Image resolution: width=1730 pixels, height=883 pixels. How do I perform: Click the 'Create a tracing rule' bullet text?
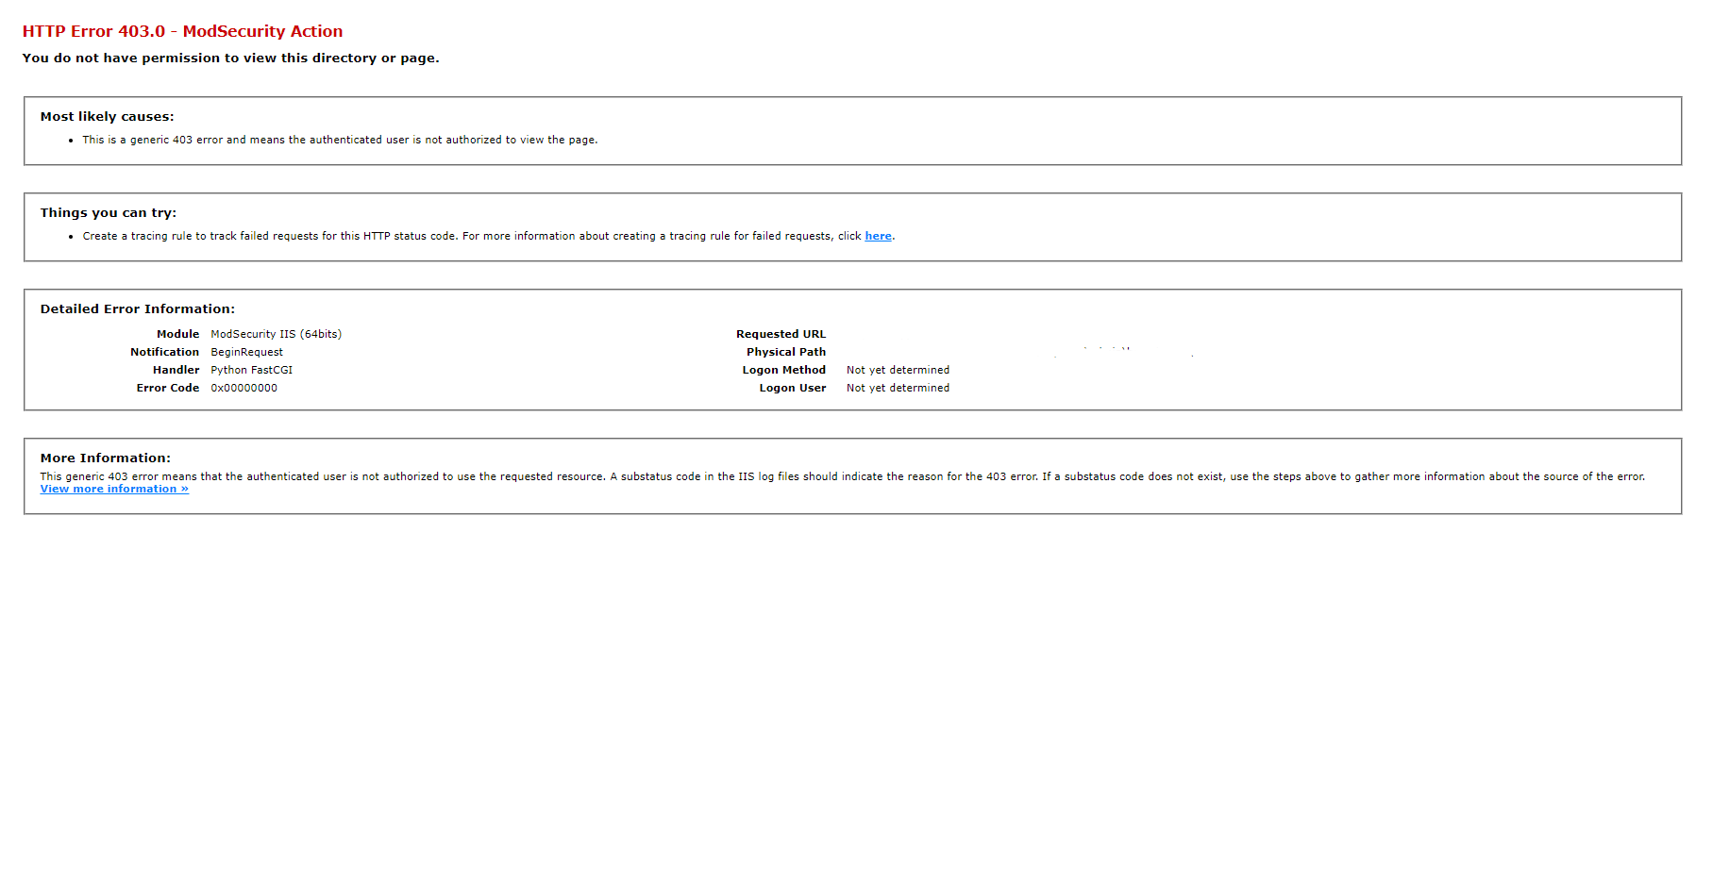tap(488, 236)
